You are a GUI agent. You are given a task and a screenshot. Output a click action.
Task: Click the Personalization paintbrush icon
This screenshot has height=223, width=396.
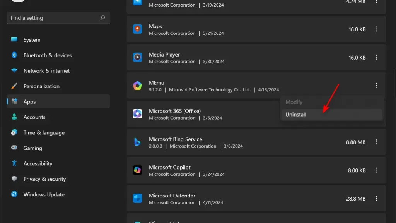14,86
